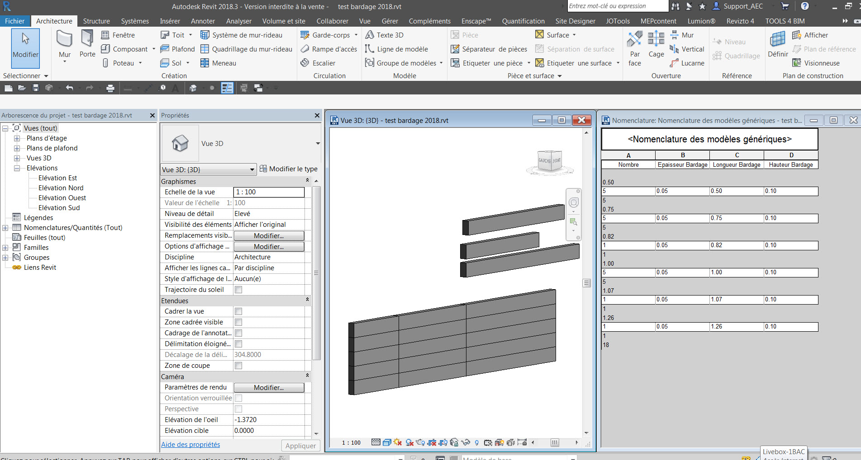The image size is (861, 460).
Task: Click the Echelle de la vue field
Action: 269,192
